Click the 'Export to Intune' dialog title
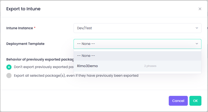This screenshot has width=208, height=112. click(x=23, y=9)
